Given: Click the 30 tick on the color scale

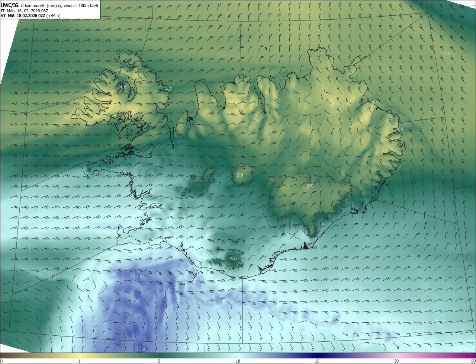Looking at the screenshot, I should 396,361.
